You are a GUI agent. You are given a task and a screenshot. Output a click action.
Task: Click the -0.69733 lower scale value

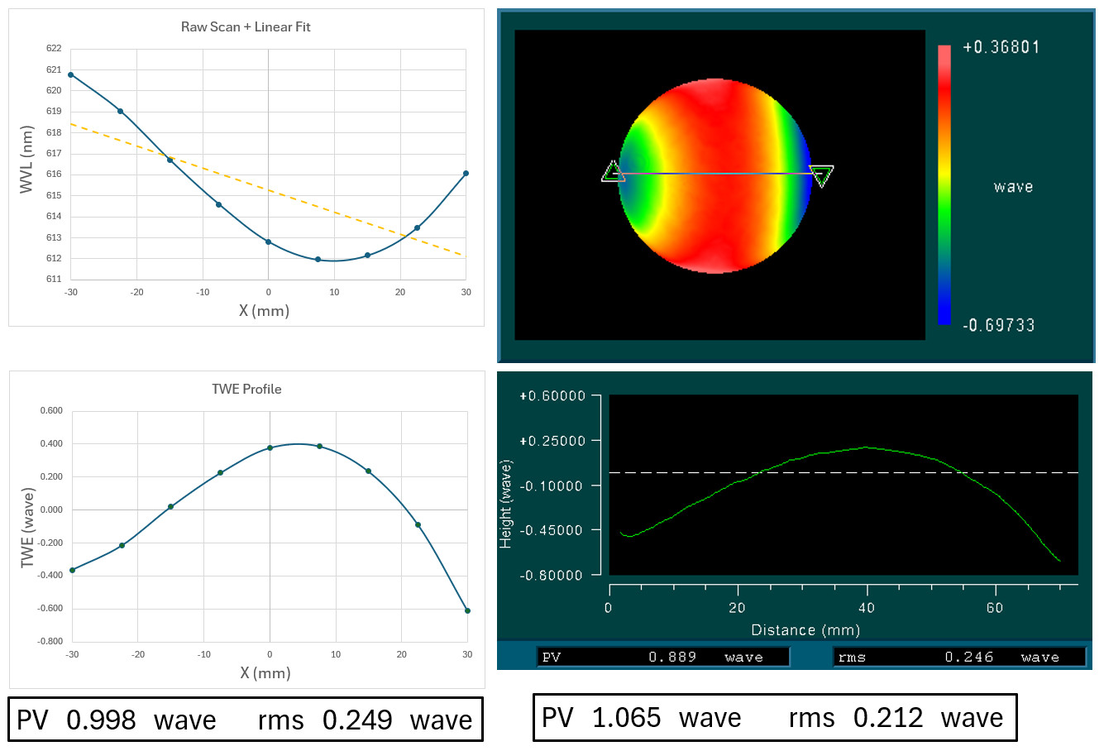(x=998, y=325)
